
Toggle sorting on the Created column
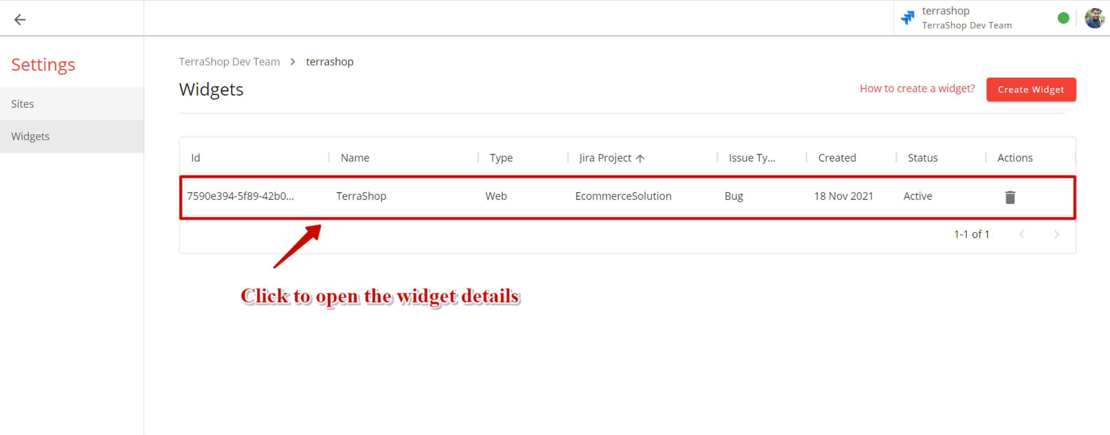click(837, 158)
